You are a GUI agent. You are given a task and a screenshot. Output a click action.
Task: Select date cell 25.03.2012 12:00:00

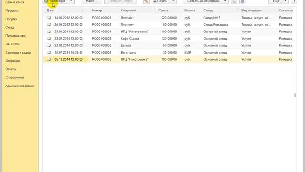69,25
